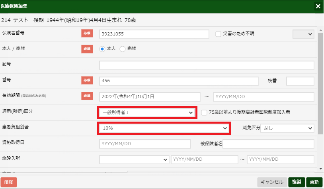Screen dimensions: 324x189
Task: Click the 複製 button
Action: point(297,182)
